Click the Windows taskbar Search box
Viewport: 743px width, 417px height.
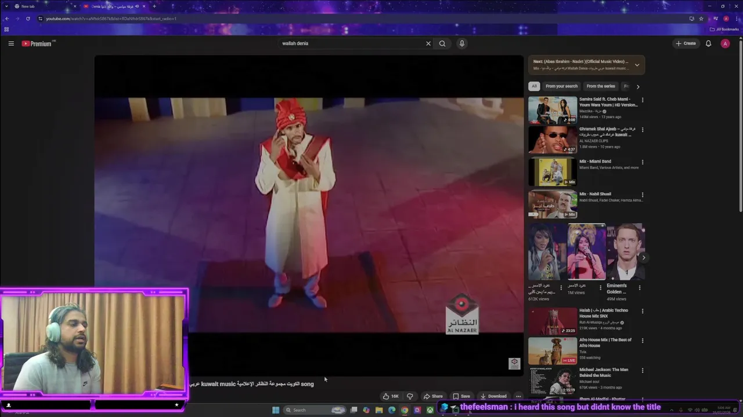click(x=314, y=410)
